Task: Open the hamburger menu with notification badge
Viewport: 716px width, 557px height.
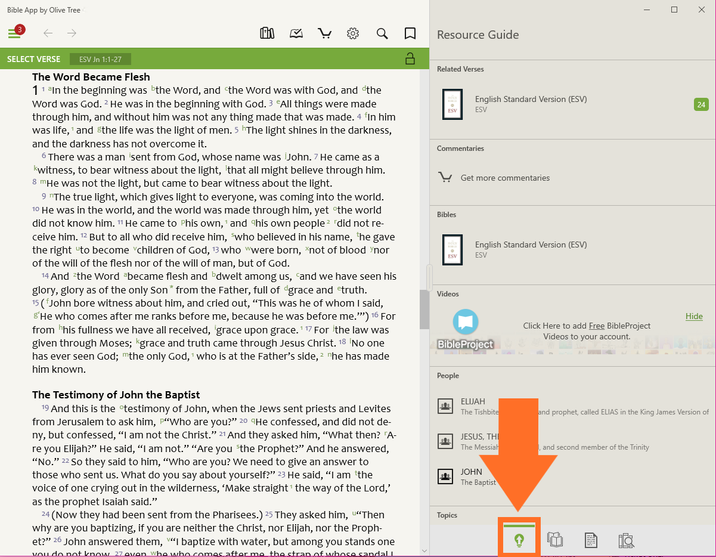Action: click(15, 33)
